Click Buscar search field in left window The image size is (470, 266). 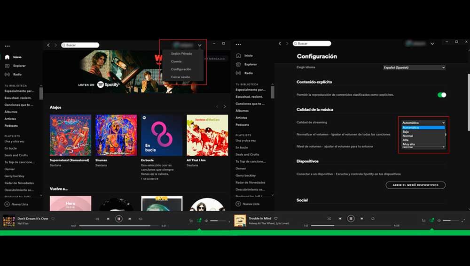pyautogui.click(x=80, y=45)
